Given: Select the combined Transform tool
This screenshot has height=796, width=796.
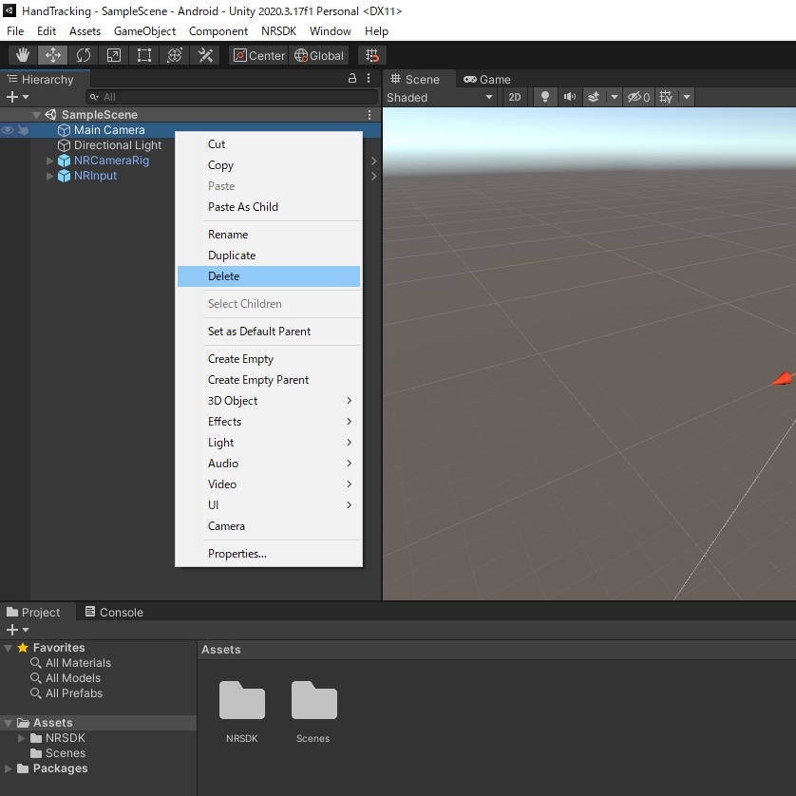Looking at the screenshot, I should tap(175, 55).
